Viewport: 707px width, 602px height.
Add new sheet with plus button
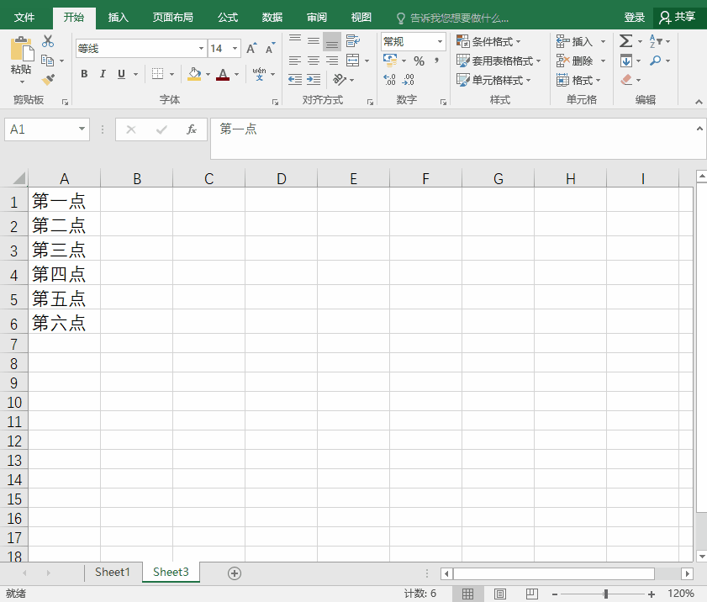tap(235, 573)
